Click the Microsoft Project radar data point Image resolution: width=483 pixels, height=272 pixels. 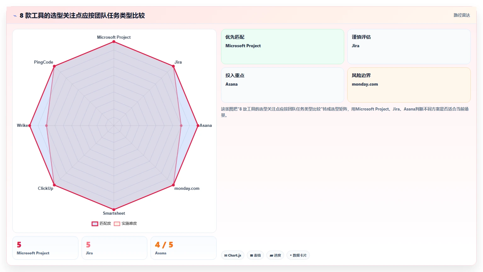pos(114,42)
